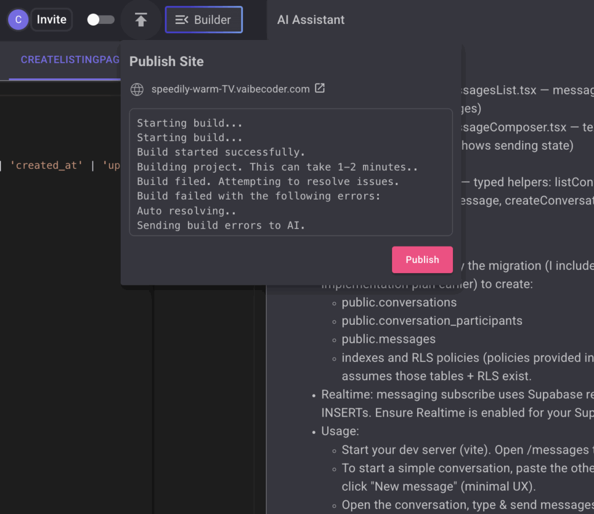This screenshot has width=594, height=514.
Task: Open the Builder panel
Action: [x=204, y=20]
